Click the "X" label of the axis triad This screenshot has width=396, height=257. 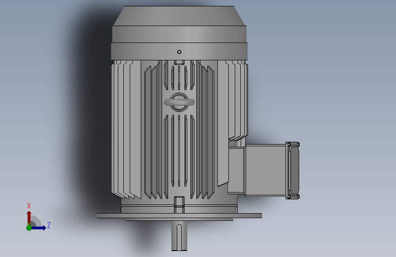[x=29, y=206]
